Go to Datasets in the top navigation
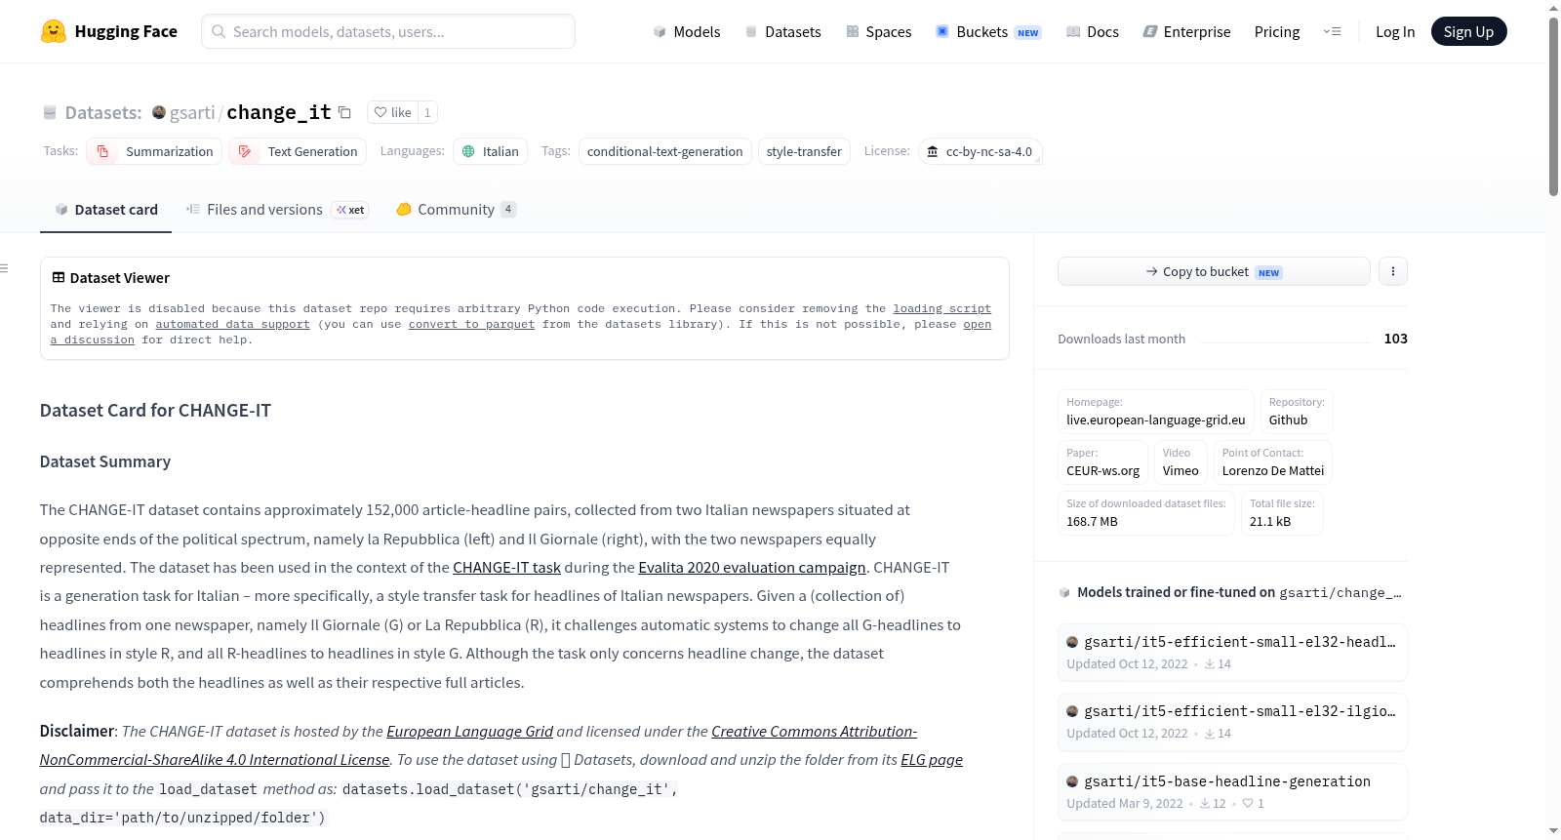This screenshot has width=1561, height=840. [x=783, y=31]
